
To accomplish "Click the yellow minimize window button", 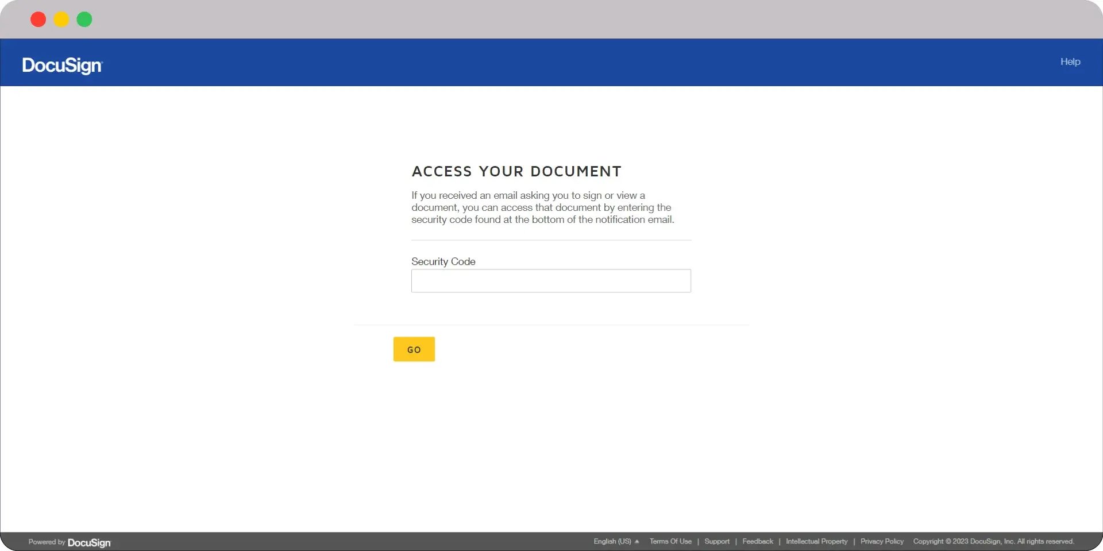I will (x=61, y=20).
